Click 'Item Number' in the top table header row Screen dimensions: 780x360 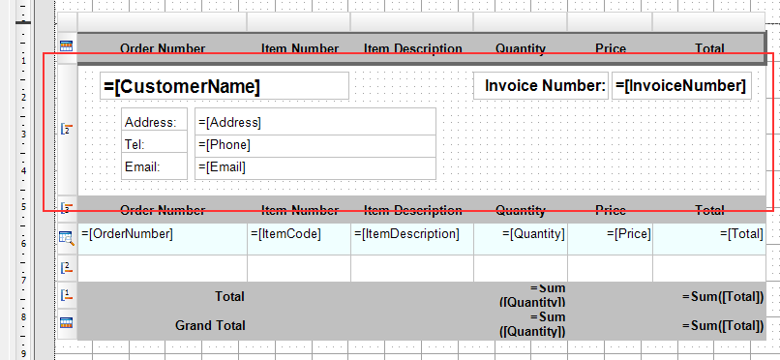tap(300, 48)
